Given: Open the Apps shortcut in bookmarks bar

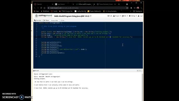Looking at the screenshot, I should coord(36,11).
